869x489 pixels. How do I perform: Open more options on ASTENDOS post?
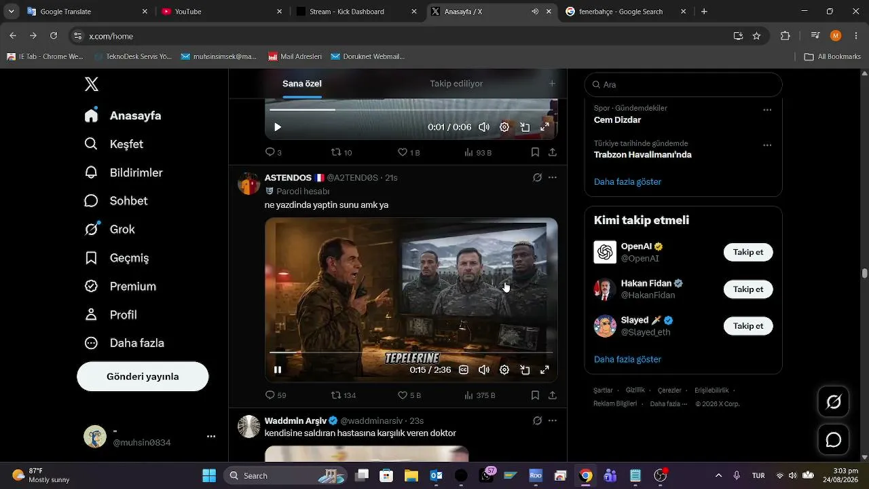coord(553,177)
